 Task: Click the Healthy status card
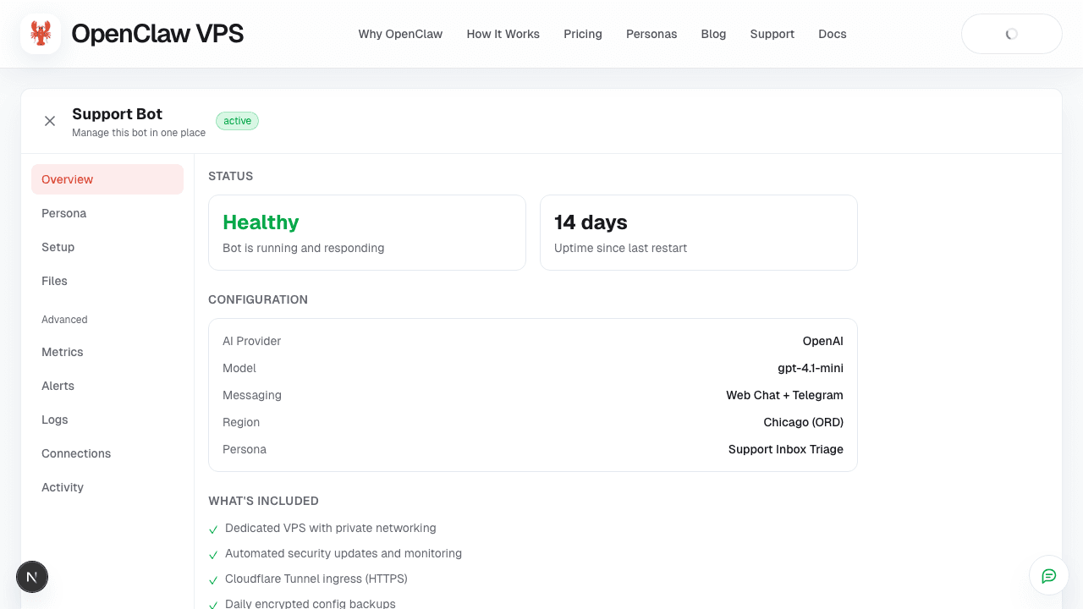tap(366, 232)
